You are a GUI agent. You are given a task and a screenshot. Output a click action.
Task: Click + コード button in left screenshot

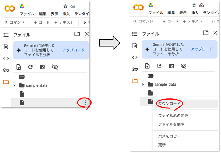(x=42, y=22)
